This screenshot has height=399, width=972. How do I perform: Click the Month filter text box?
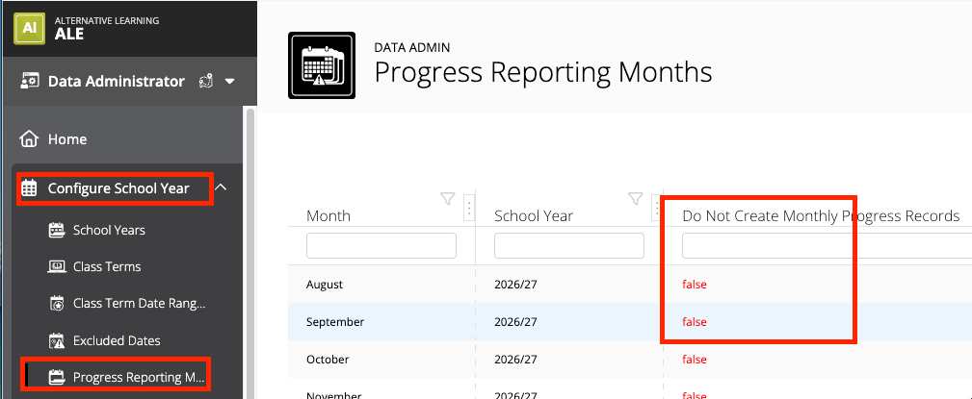381,245
